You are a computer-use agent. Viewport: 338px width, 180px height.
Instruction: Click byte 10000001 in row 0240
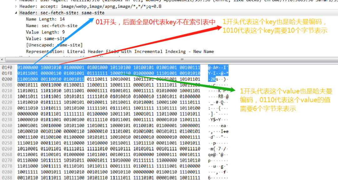click(190, 126)
